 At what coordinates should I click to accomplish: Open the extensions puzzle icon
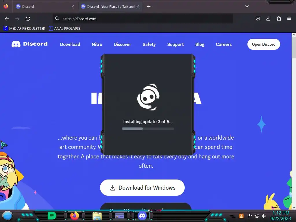coord(279,18)
